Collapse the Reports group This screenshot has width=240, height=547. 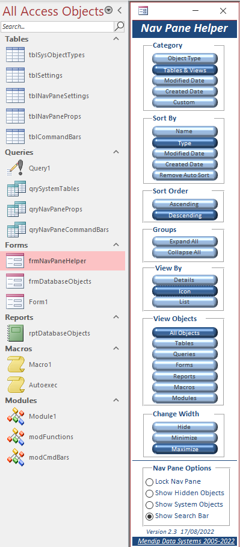click(x=116, y=317)
